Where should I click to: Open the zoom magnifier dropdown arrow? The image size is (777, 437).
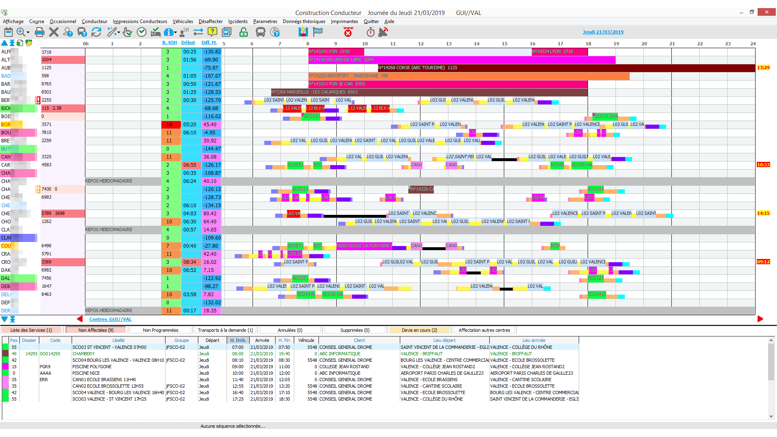pyautogui.click(x=28, y=32)
